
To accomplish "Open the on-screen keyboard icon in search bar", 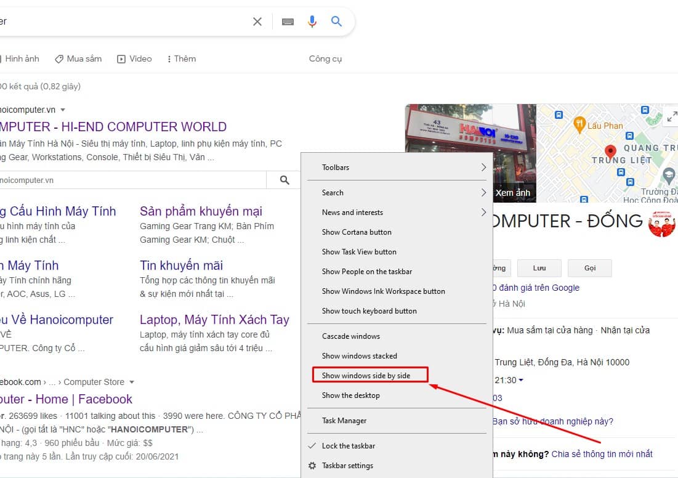I will point(287,20).
